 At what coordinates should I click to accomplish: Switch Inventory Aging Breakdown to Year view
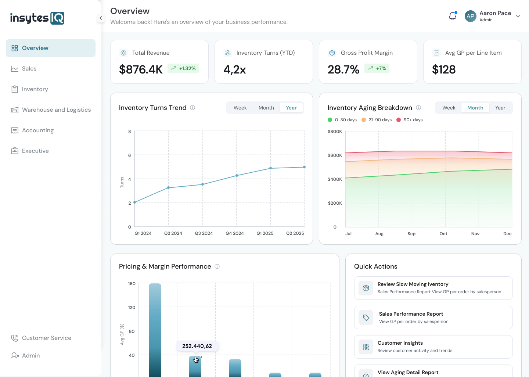click(500, 107)
